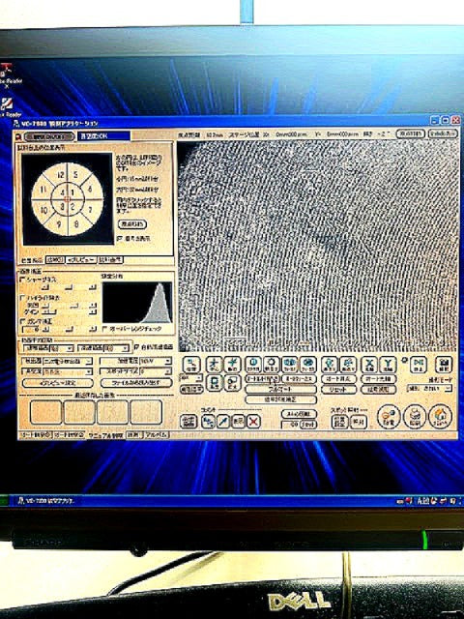Switch to the アルバム album tab
This screenshot has height=619, width=464.
157,435
